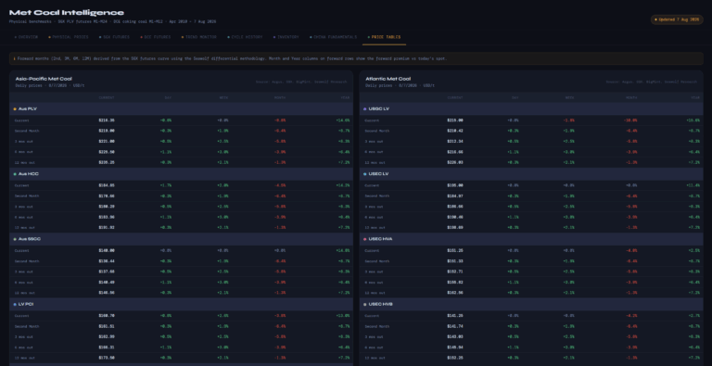Click the red dot beside USEC HVA
The height and width of the screenshot is (366, 712).
coord(365,239)
